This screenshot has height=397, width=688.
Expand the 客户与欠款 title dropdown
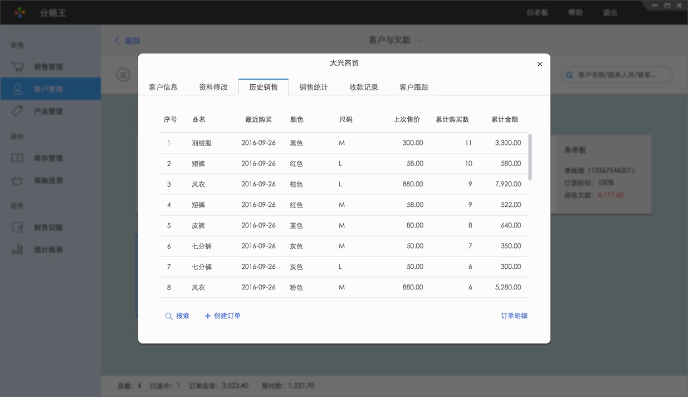pyautogui.click(x=419, y=40)
